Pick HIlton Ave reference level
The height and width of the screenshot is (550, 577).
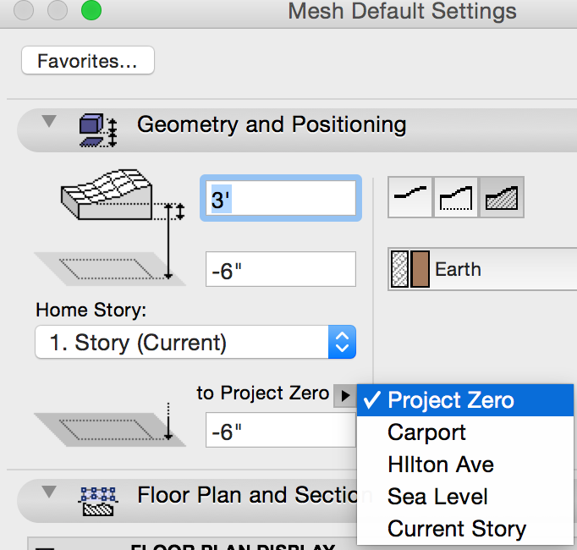[440, 465]
